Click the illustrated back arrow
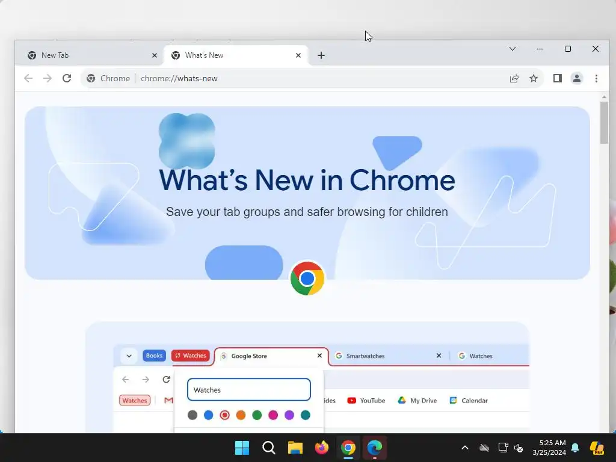 (125, 379)
